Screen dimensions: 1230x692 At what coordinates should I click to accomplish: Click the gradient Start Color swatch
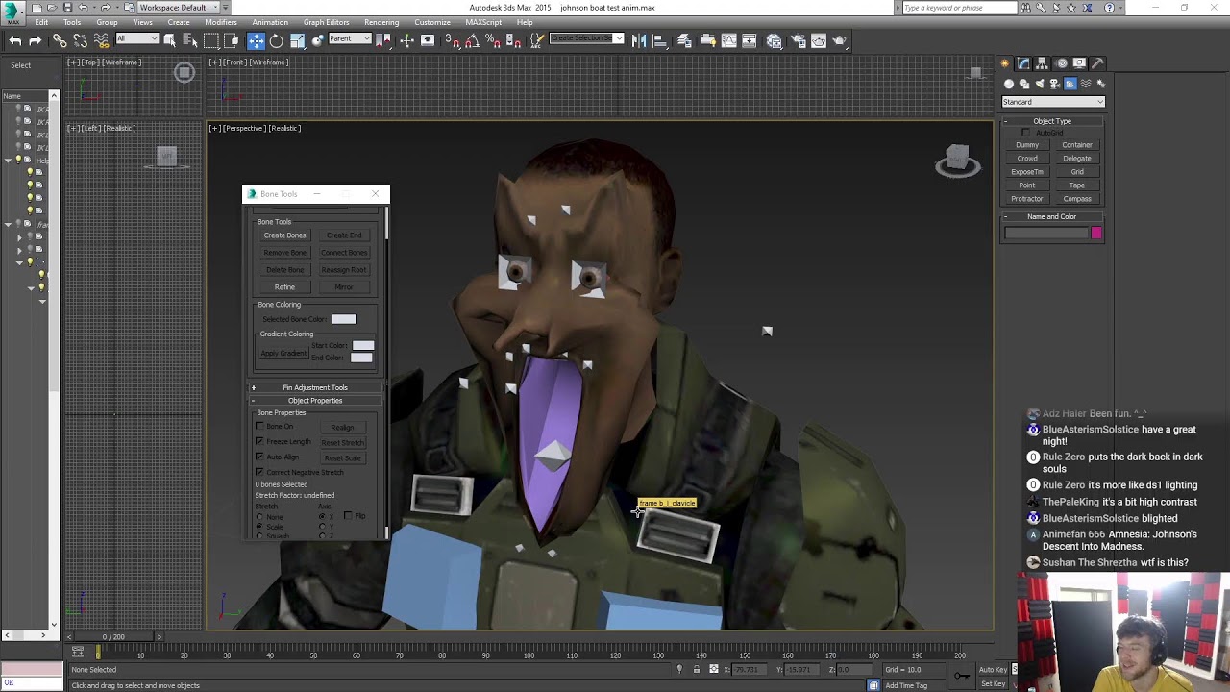pos(362,345)
